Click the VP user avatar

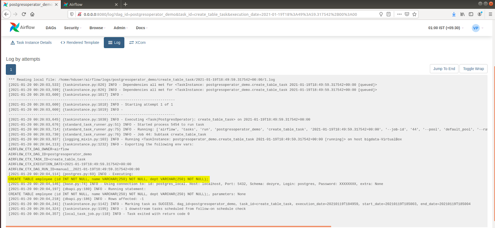point(476,28)
